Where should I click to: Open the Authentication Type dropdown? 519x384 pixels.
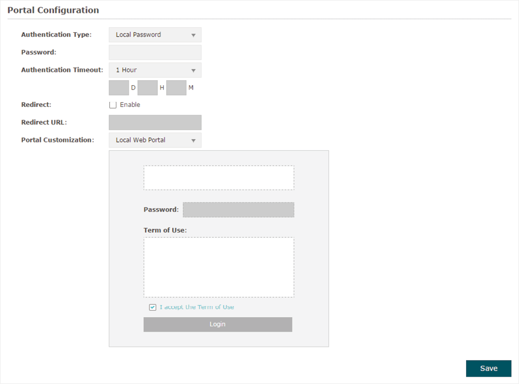155,35
